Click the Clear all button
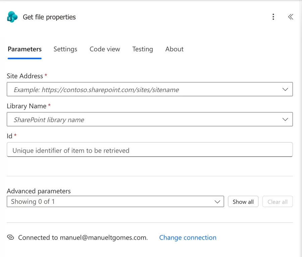302x257 pixels. pos(278,201)
